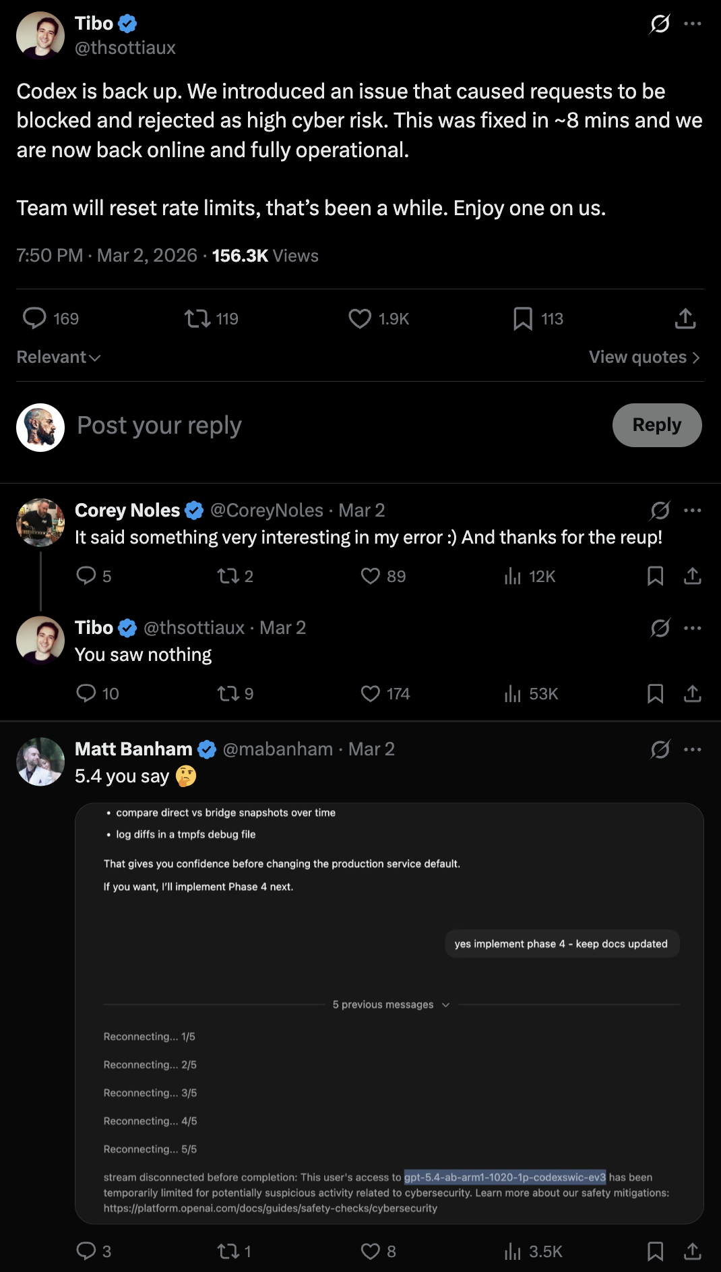This screenshot has width=721, height=1272.
Task: Expand the 5 previous messages chevron
Action: (x=445, y=1005)
